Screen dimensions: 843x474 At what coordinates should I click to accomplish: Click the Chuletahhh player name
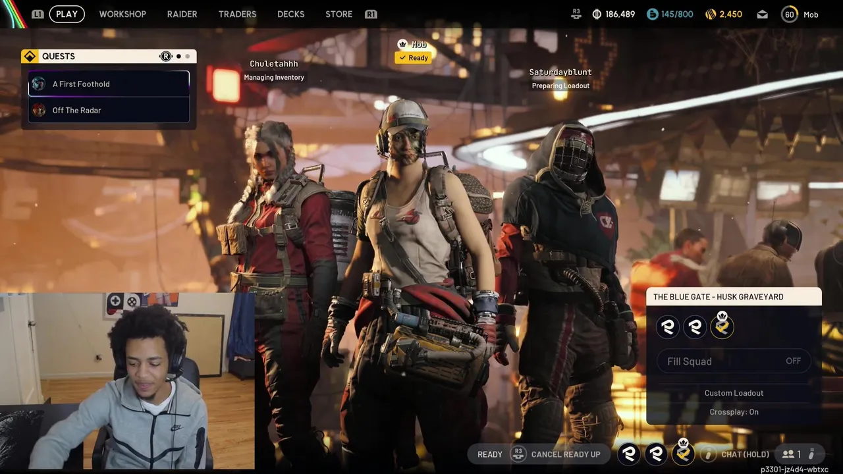click(274, 64)
